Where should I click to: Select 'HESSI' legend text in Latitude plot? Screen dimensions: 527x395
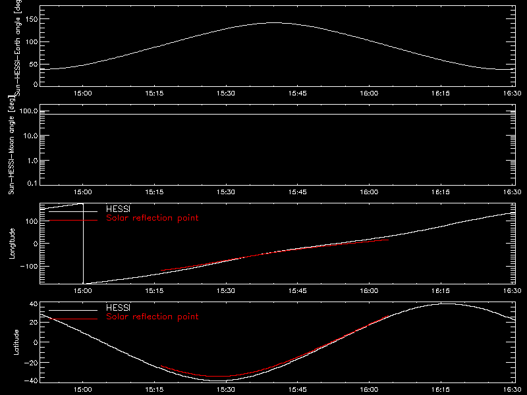[x=118, y=307]
